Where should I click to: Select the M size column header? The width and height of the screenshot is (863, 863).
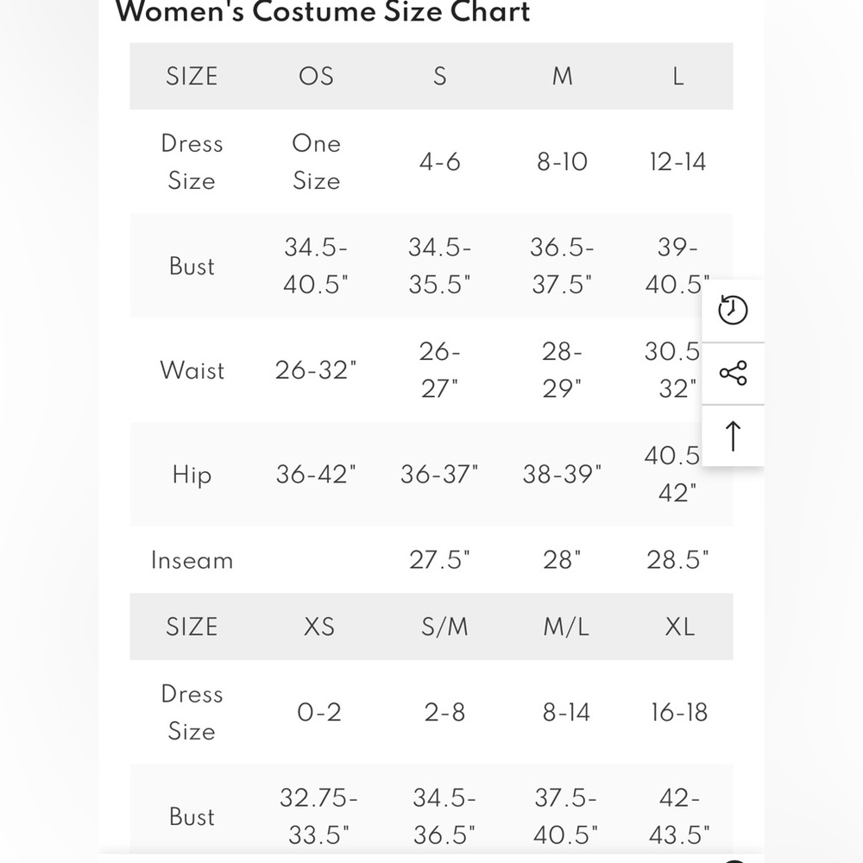click(x=563, y=76)
